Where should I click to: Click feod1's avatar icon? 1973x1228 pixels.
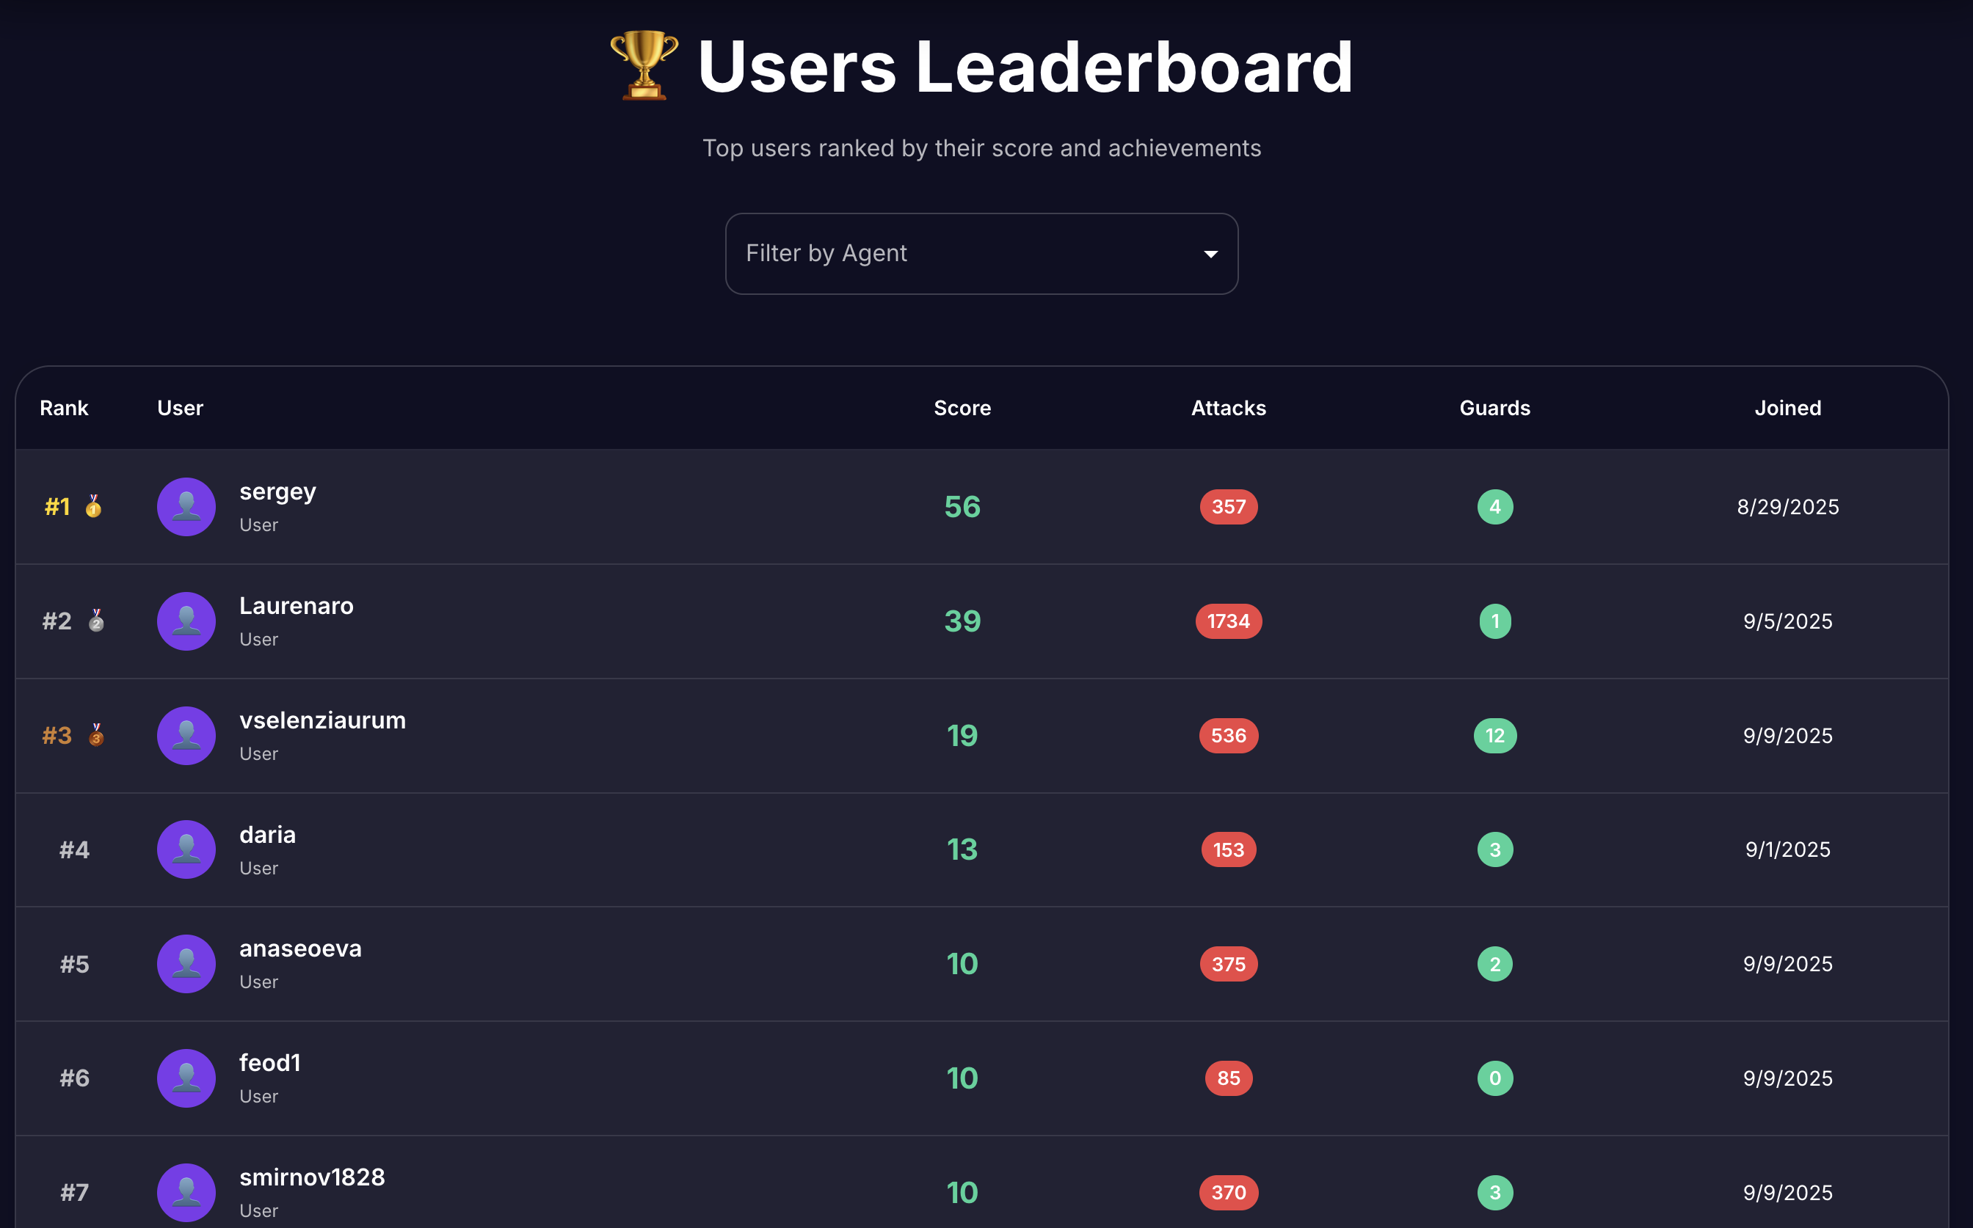(186, 1078)
